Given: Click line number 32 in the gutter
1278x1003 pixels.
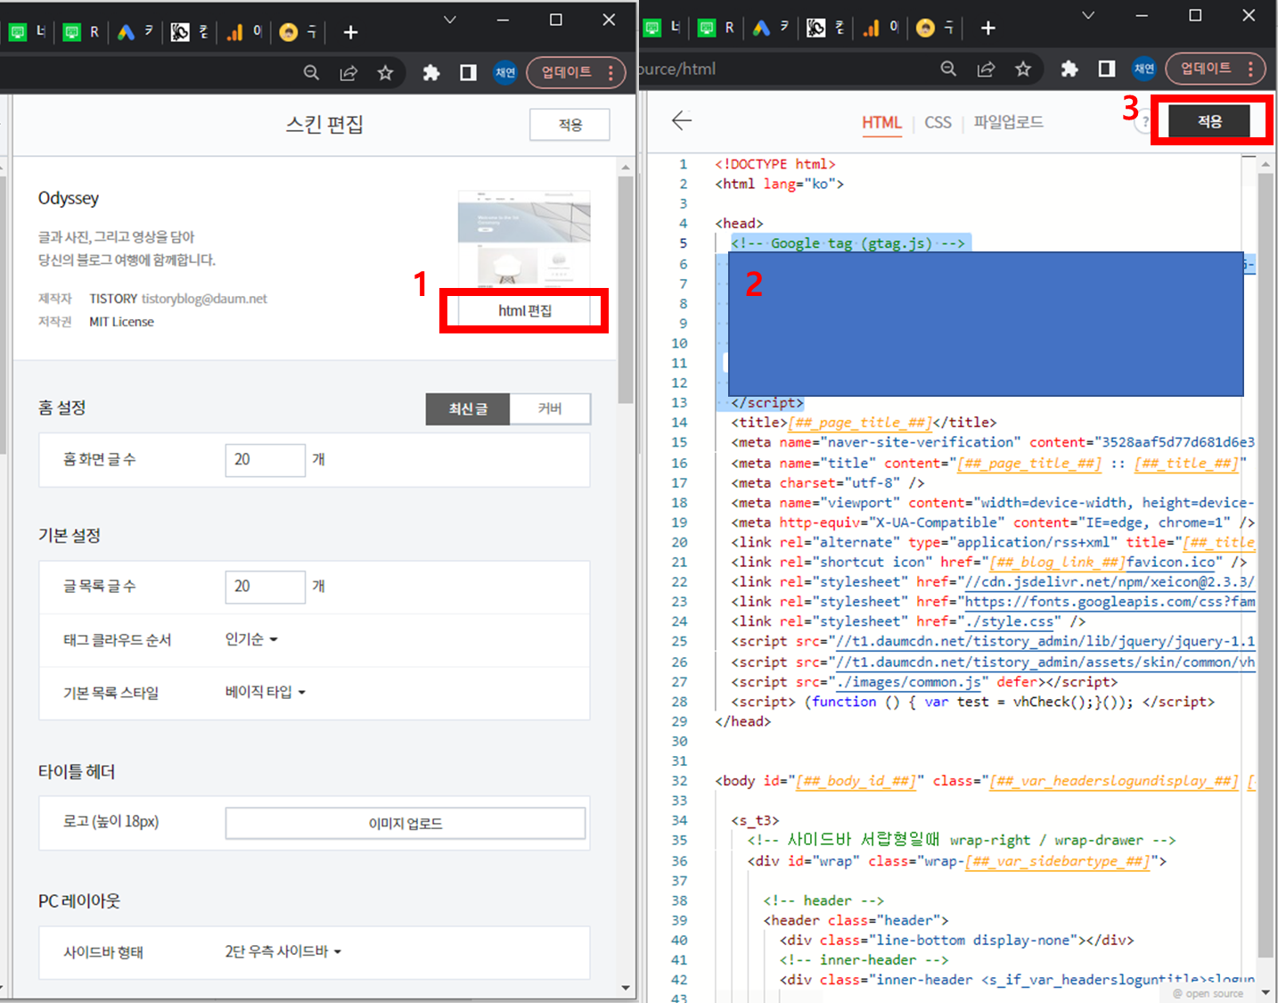Looking at the screenshot, I should point(679,781).
